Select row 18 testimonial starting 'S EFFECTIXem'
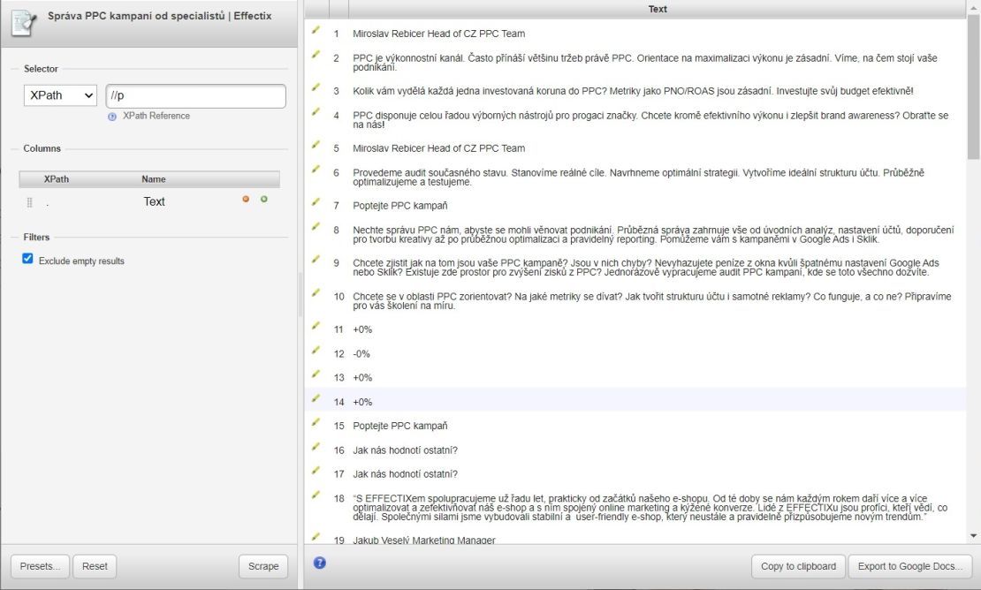The width and height of the screenshot is (981, 590). point(650,508)
